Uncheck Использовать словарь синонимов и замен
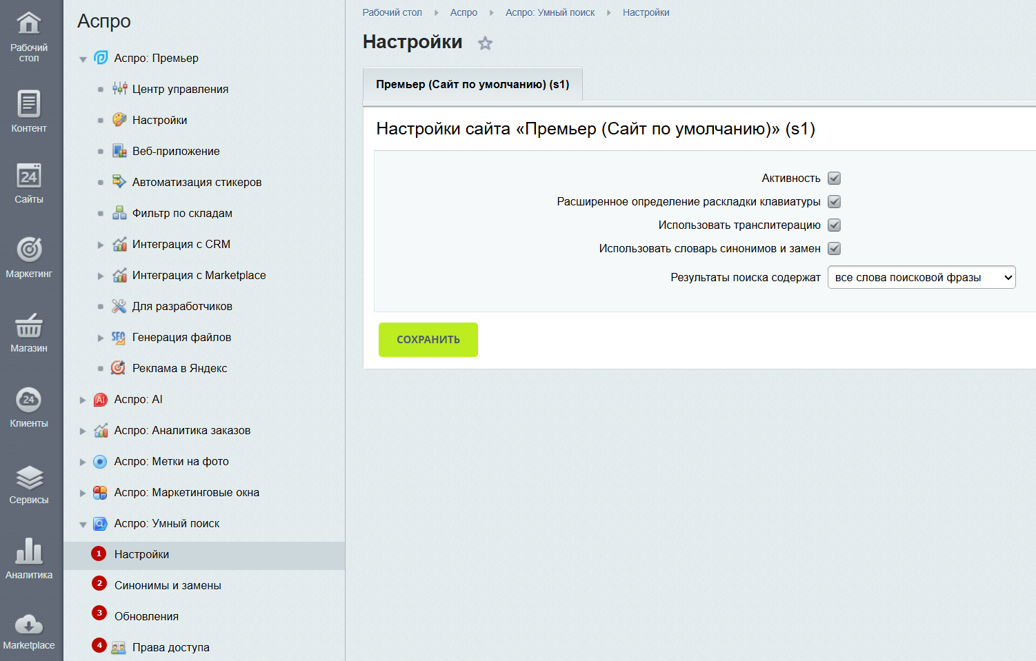Screen dimensions: 1036x661 (x=834, y=249)
